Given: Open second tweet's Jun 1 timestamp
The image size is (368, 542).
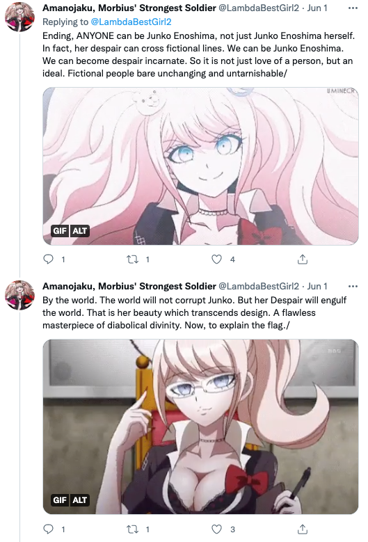Looking at the screenshot, I should tap(317, 286).
